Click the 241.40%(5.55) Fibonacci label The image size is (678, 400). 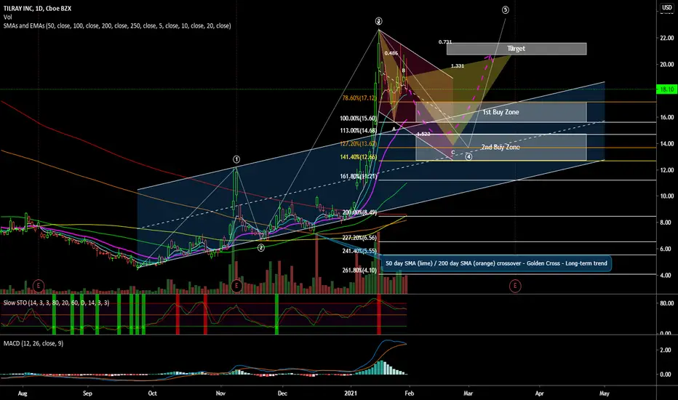[x=359, y=251]
